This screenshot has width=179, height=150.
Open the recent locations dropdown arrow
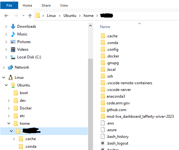tap(23, 15)
